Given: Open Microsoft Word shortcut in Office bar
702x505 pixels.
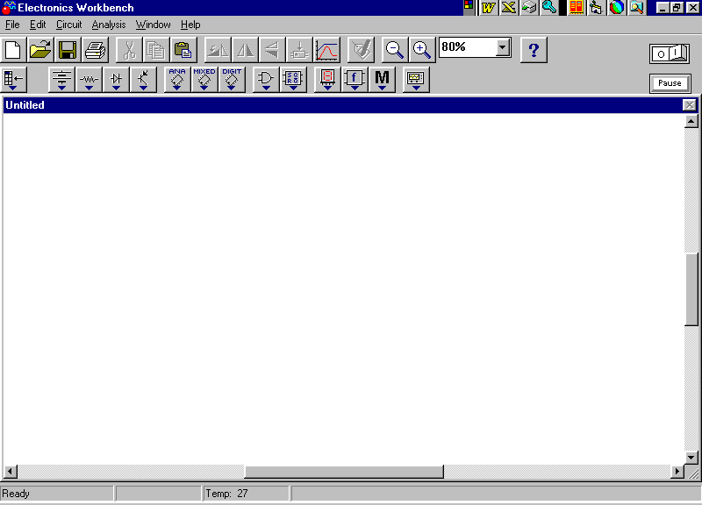Looking at the screenshot, I should [x=488, y=8].
